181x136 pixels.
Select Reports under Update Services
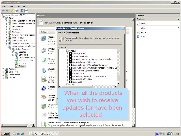(x=22, y=63)
